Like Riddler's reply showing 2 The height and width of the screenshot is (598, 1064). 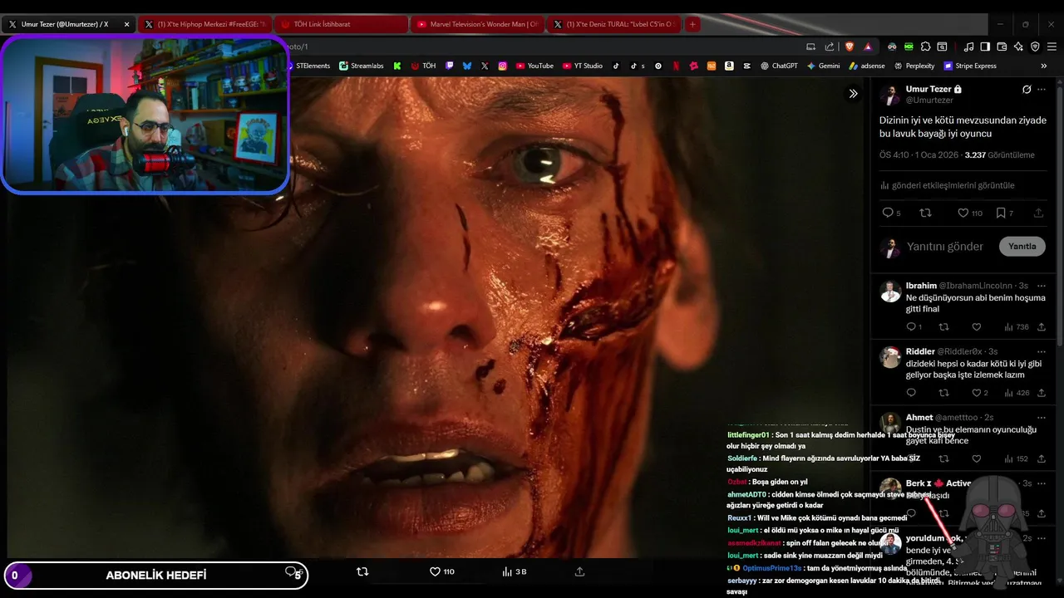pyautogui.click(x=980, y=393)
